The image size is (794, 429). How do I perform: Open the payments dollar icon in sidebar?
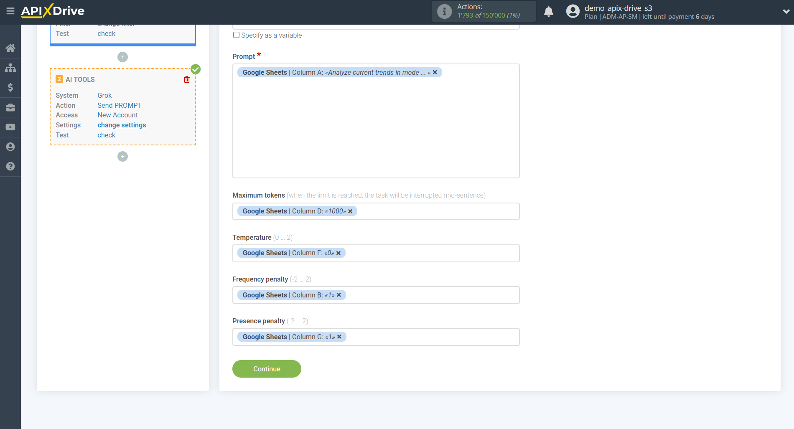(x=10, y=87)
